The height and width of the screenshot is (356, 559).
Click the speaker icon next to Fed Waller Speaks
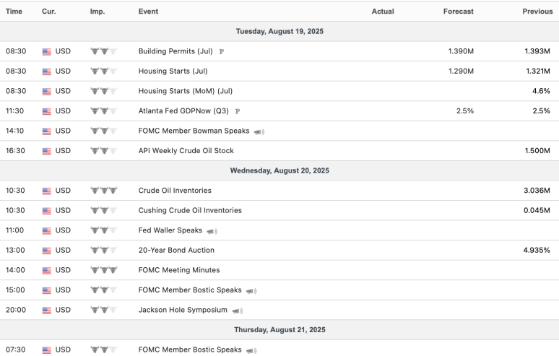[x=212, y=231]
